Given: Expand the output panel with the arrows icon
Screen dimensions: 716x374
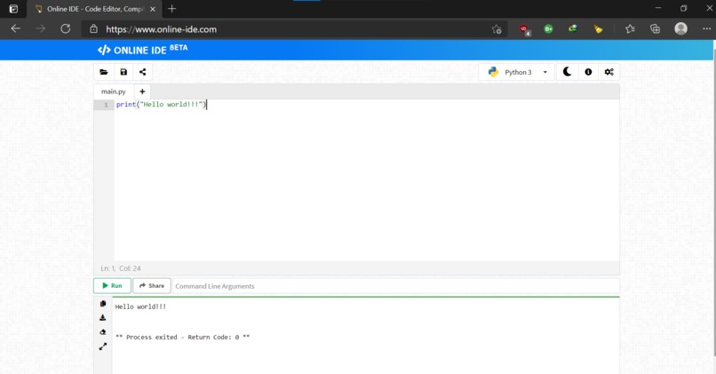Looking at the screenshot, I should coord(103,346).
